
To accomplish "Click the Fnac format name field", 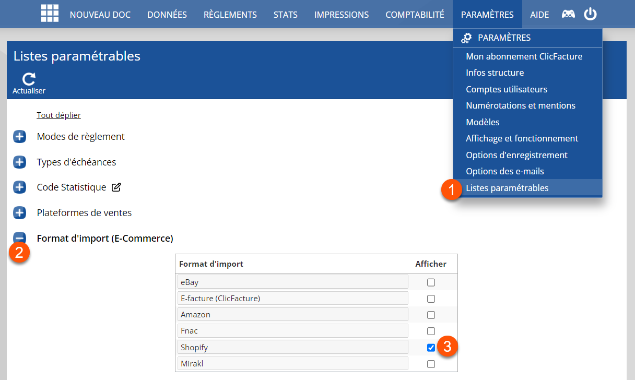I will (292, 331).
